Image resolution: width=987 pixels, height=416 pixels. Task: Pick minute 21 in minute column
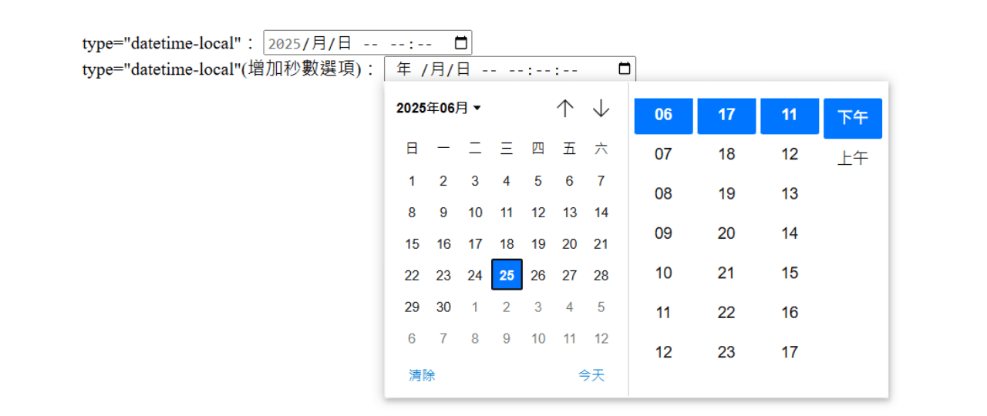726,273
